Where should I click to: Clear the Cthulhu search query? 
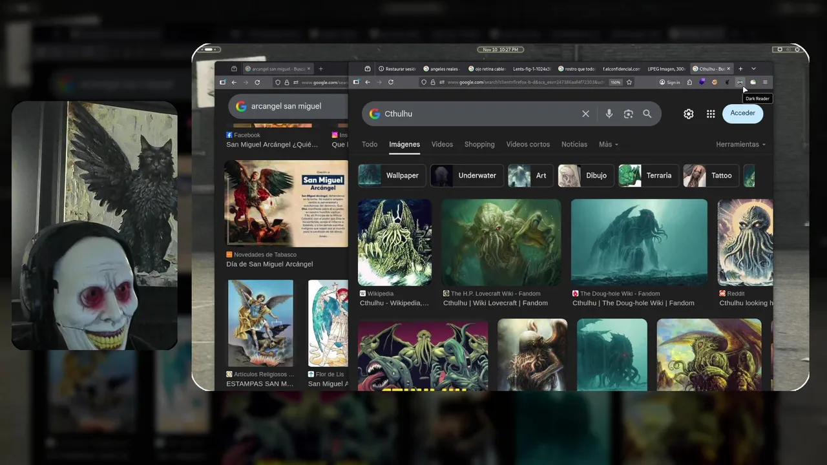pyautogui.click(x=585, y=114)
